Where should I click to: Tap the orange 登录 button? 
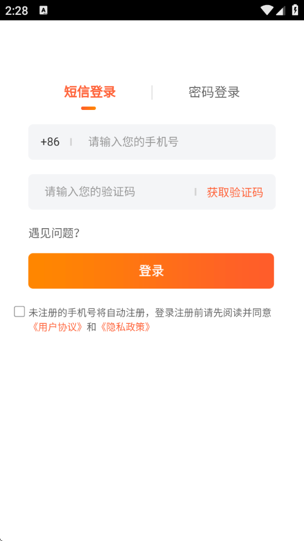point(151,271)
